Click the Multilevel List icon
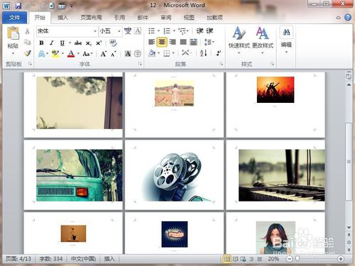355x266 pixels. (182, 31)
